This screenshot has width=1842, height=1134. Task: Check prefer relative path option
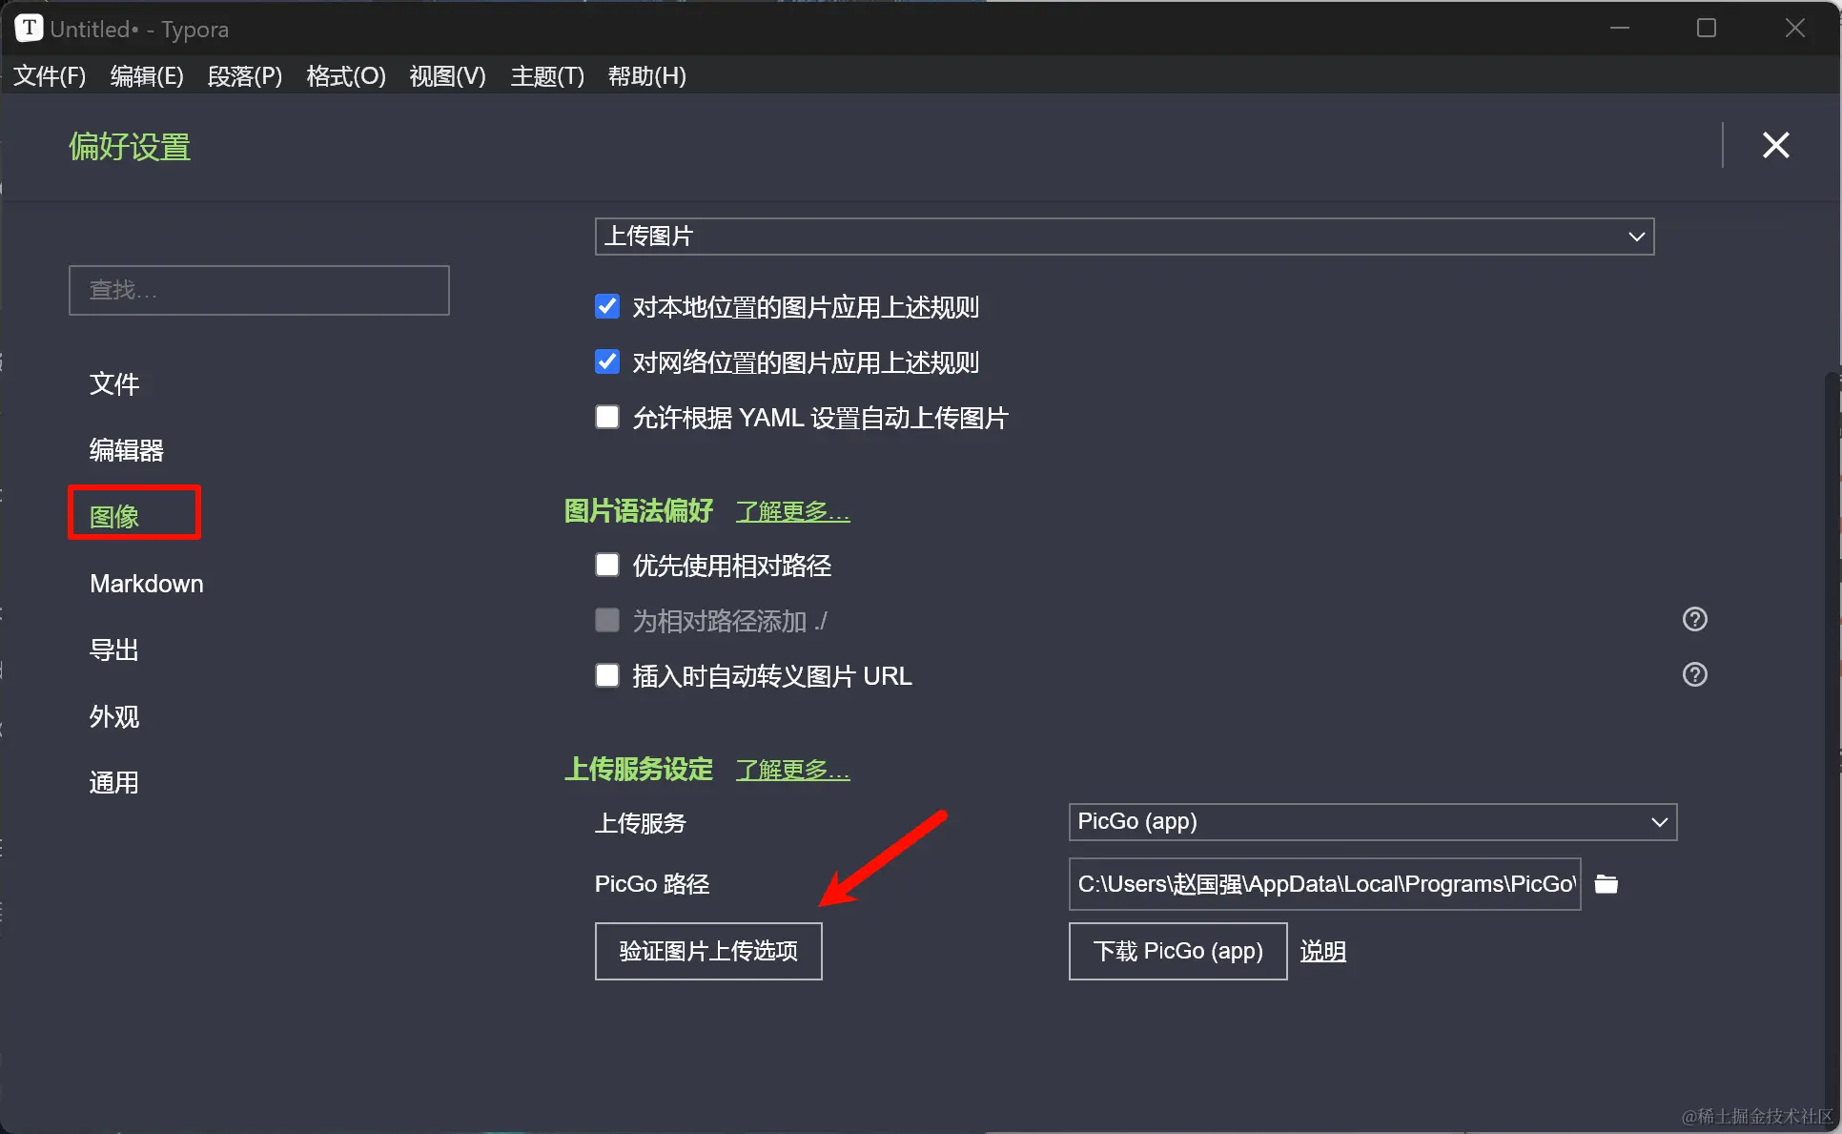(x=607, y=565)
